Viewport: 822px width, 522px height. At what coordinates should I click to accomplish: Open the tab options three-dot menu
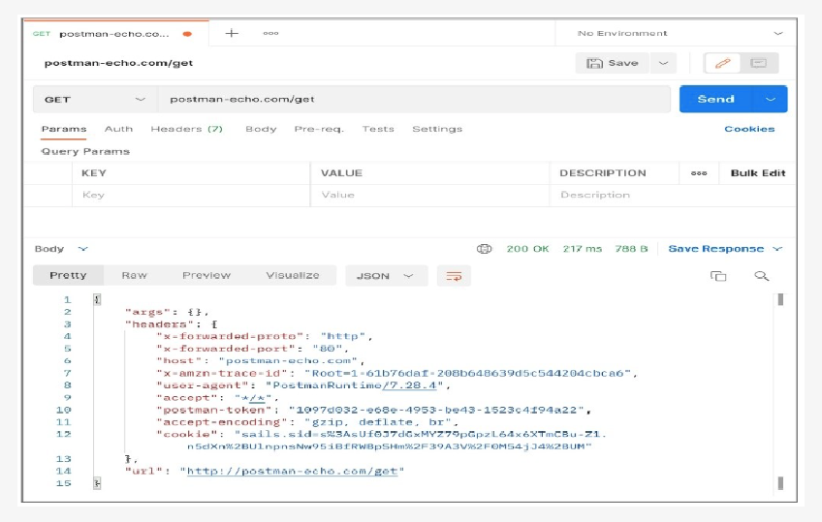[270, 34]
